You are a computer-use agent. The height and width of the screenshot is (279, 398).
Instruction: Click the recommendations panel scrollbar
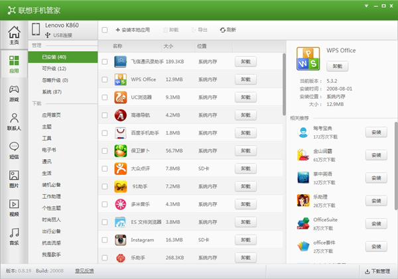396,166
